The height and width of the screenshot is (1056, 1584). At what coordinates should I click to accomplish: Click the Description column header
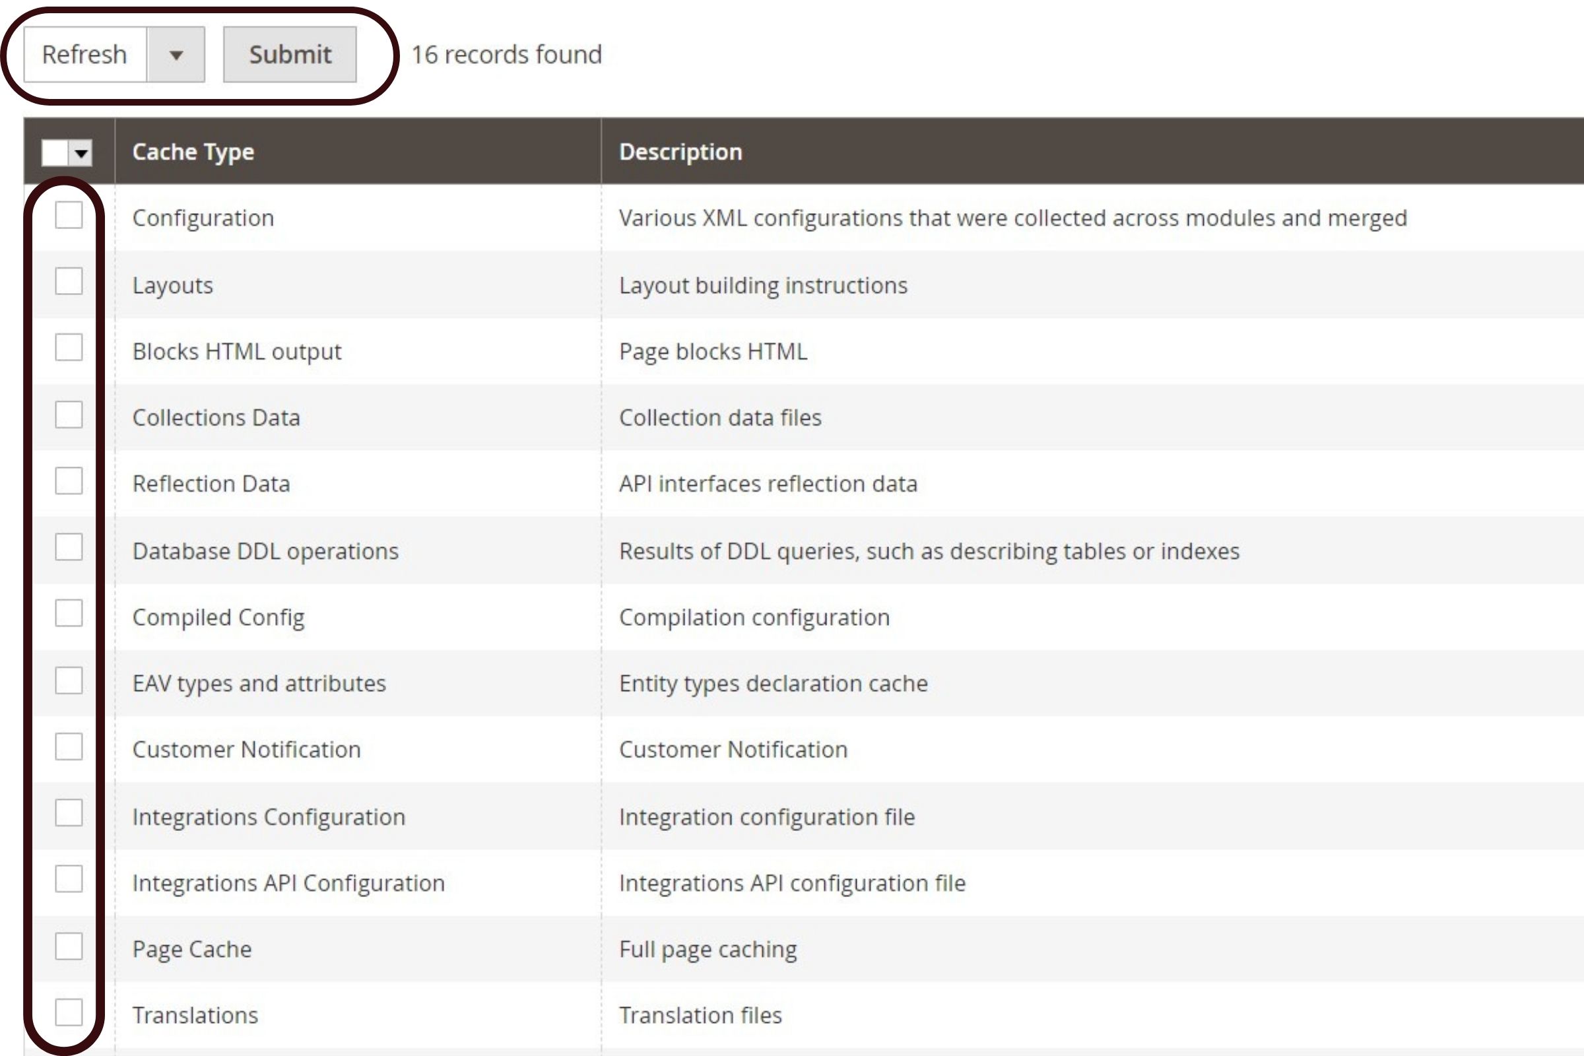tap(680, 152)
